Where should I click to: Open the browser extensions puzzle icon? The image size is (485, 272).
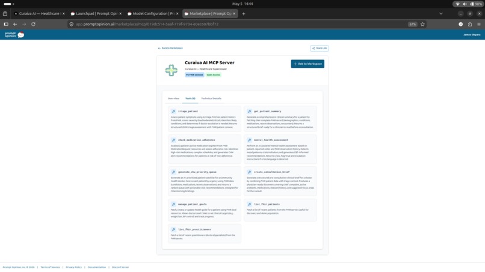[x=470, y=24]
